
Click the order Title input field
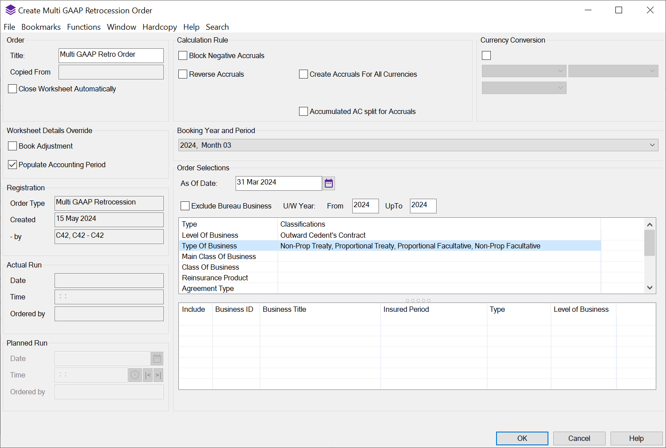[111, 55]
